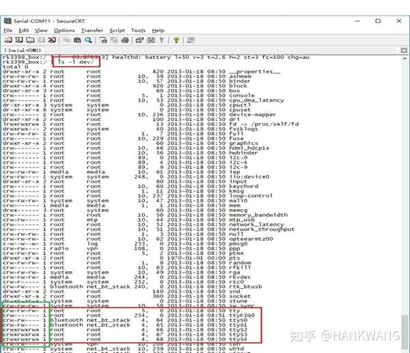Click the Print Screen toolbar icon
The image size is (410, 353).
[103, 40]
